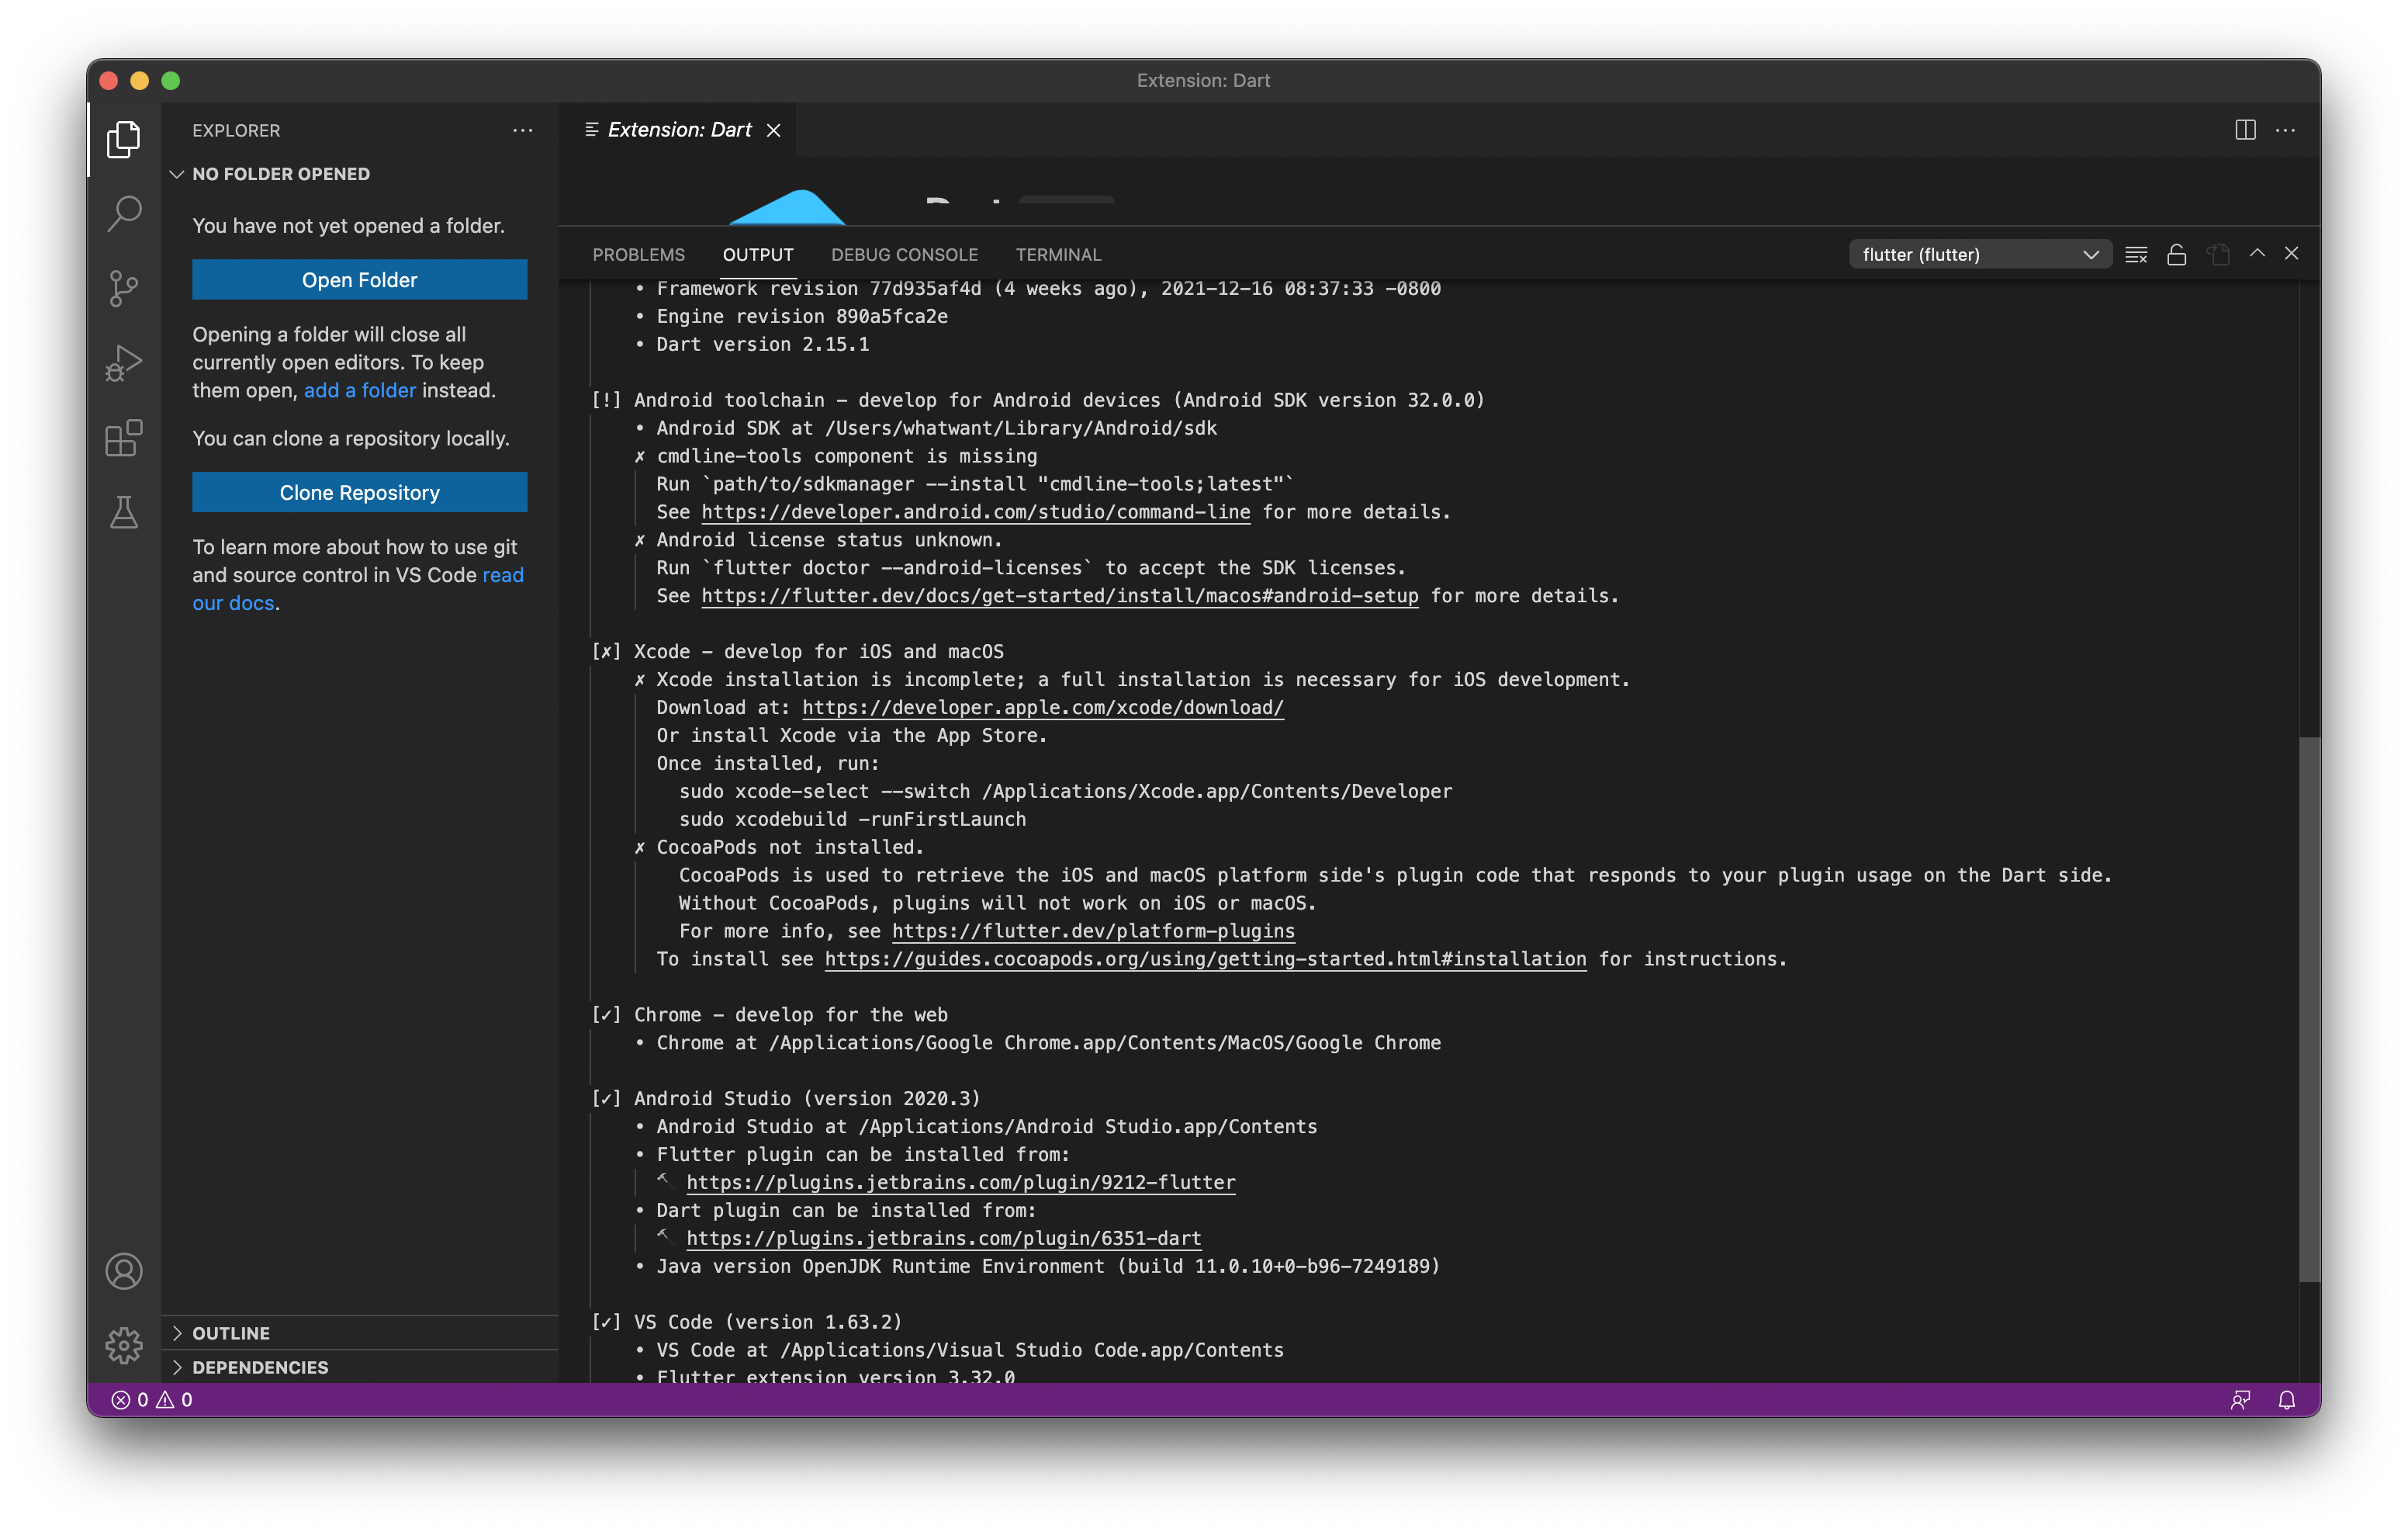Switch to the Terminal tab

(1058, 254)
